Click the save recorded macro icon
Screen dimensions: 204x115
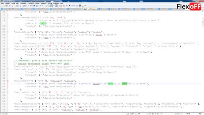click(x=77, y=6)
